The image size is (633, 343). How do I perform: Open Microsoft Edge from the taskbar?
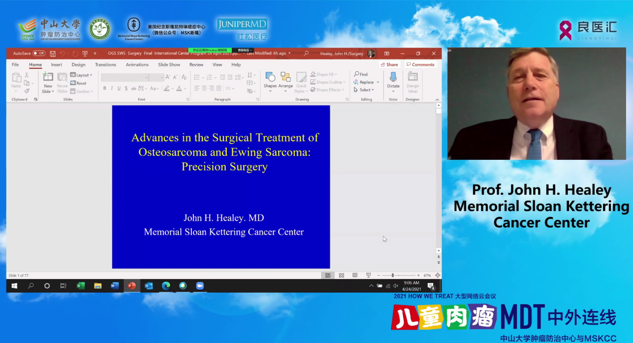[166, 286]
